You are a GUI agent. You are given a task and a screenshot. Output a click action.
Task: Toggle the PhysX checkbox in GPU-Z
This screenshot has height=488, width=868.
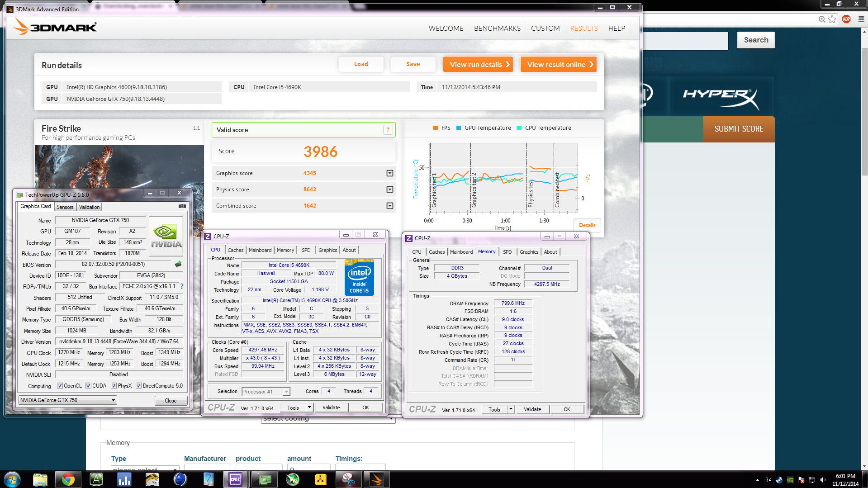[x=114, y=386]
